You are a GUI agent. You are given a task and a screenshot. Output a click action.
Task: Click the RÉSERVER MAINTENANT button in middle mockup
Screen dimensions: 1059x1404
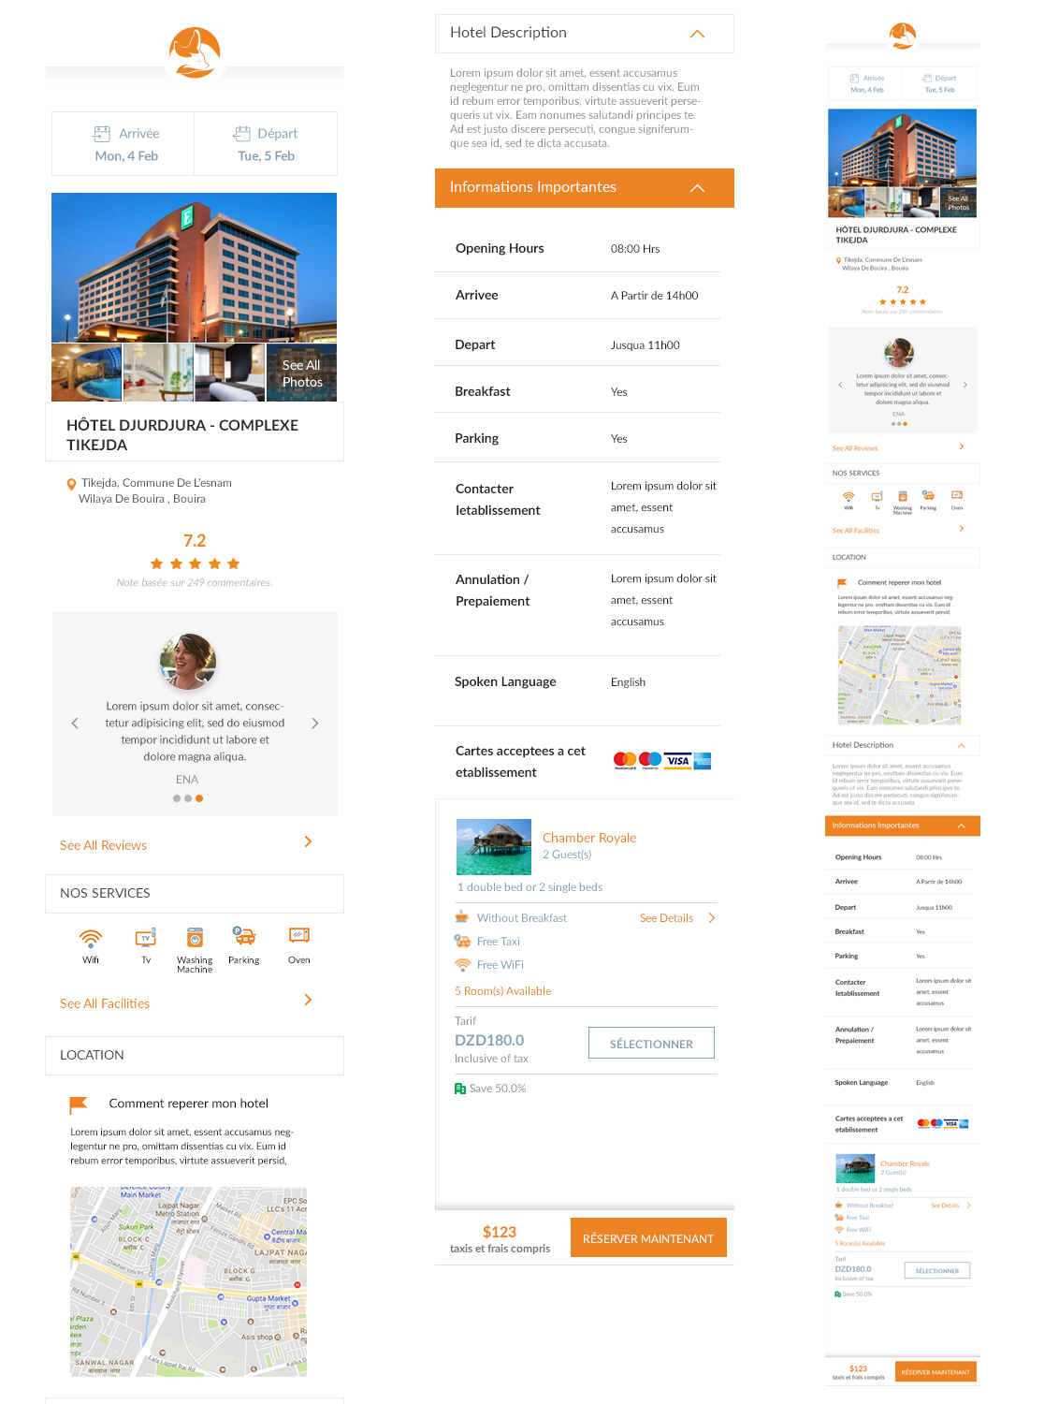(648, 1238)
